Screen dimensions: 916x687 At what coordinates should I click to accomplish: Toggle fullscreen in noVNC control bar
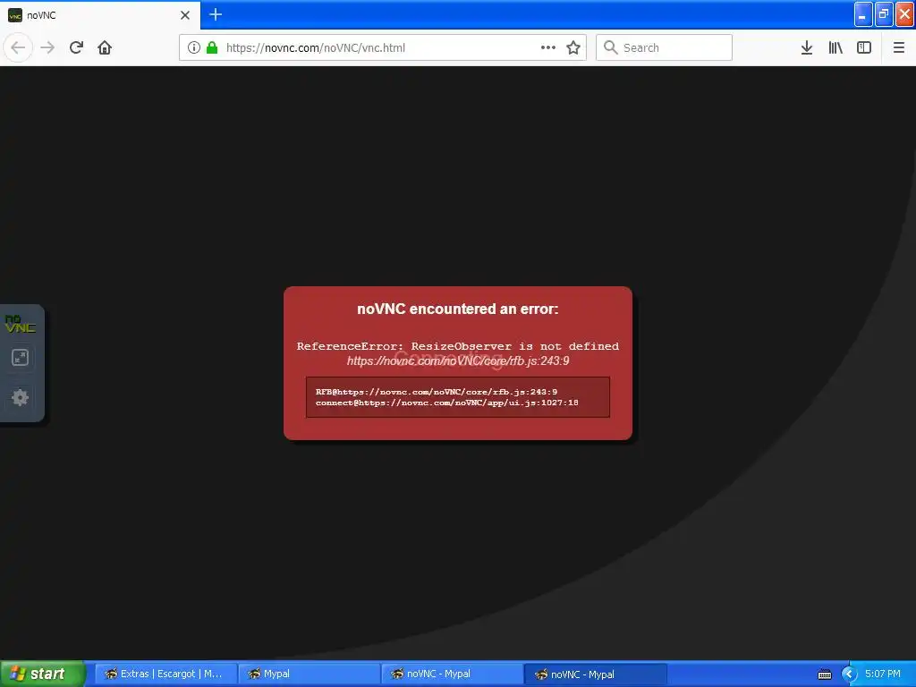(21, 358)
